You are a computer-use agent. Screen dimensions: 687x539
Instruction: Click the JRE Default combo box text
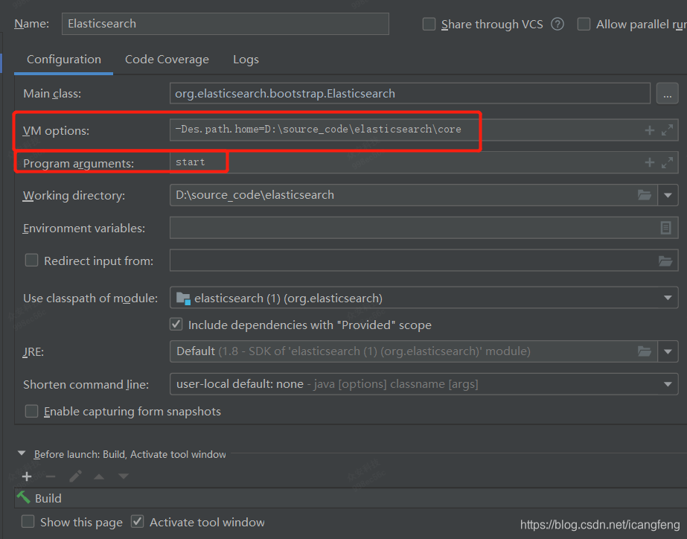pos(353,351)
